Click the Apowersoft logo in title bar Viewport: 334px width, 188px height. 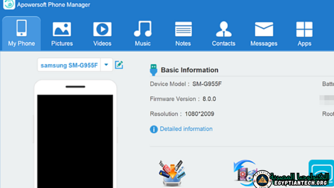click(9, 5)
